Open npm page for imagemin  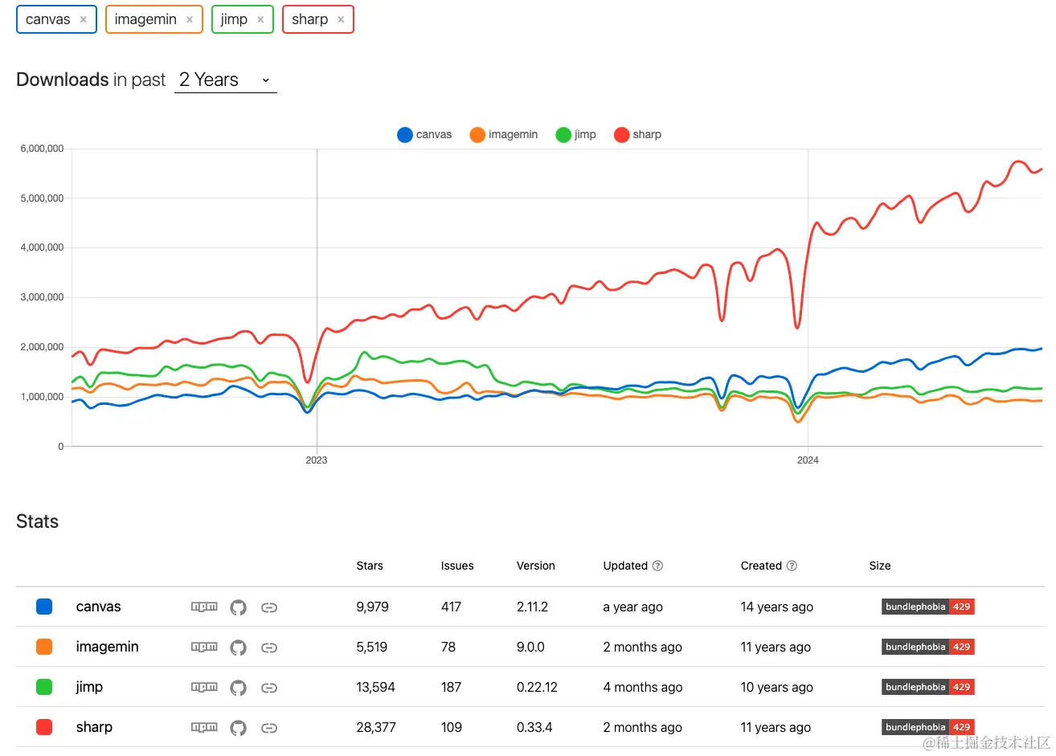pyautogui.click(x=204, y=647)
